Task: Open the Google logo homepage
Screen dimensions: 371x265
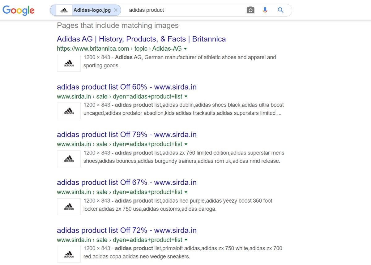Action: tap(19, 11)
